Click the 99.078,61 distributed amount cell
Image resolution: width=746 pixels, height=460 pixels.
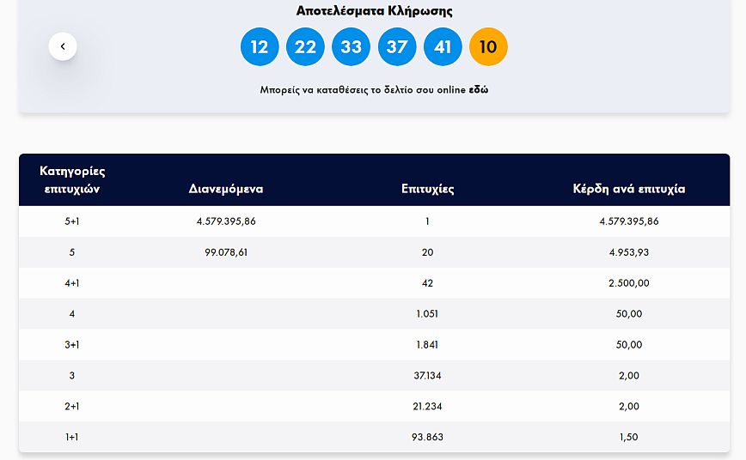(x=226, y=252)
